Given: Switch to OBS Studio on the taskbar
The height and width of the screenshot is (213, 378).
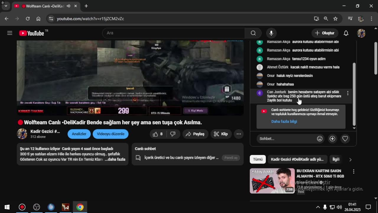Looking at the screenshot, I should coord(37,207).
